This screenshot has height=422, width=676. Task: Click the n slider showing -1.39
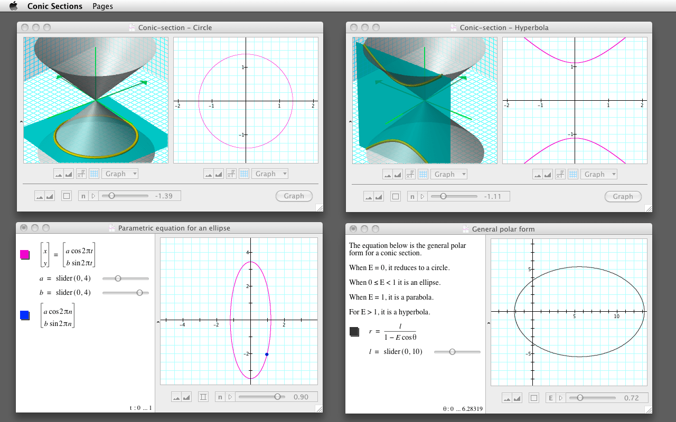125,196
